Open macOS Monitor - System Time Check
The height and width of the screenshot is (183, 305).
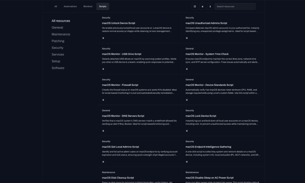coord(207,54)
